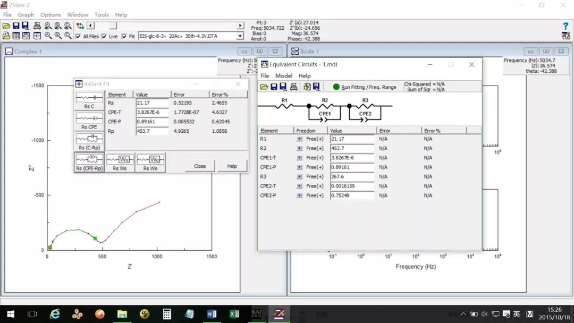Viewport: 574px width, 323px height.
Task: Choose the Rs Wo Warburg model
Action: click(150, 163)
